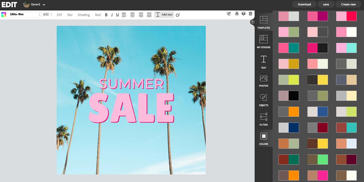Image resolution: width=364 pixels, height=182 pixels.
Task: Open the Templates panel
Action: click(x=264, y=22)
